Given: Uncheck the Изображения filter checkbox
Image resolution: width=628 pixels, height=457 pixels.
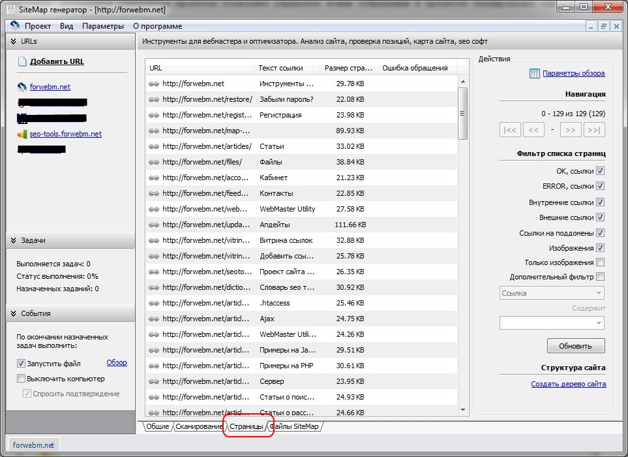Looking at the screenshot, I should [600, 248].
